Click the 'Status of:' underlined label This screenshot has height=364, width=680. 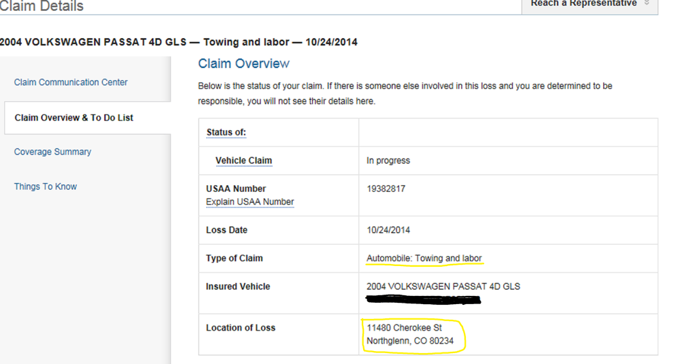pyautogui.click(x=226, y=132)
